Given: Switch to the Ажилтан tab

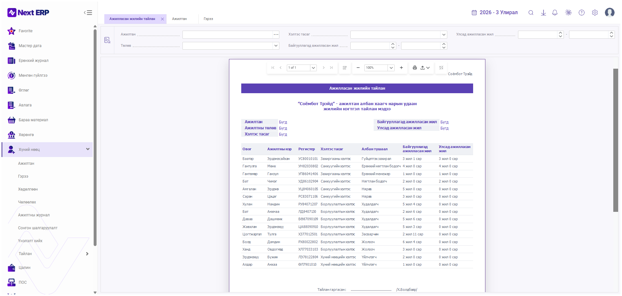Looking at the screenshot, I should pyautogui.click(x=179, y=19).
